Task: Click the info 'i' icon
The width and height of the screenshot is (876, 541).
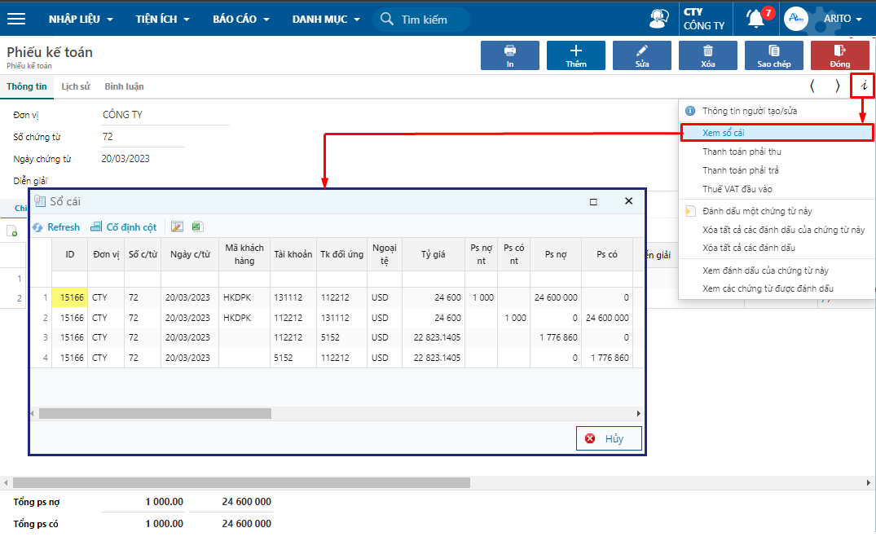Action: point(862,86)
